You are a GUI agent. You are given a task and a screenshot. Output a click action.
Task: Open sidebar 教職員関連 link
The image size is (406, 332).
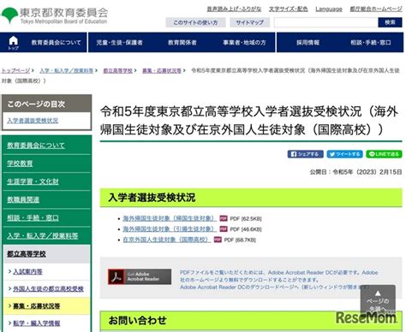23,199
